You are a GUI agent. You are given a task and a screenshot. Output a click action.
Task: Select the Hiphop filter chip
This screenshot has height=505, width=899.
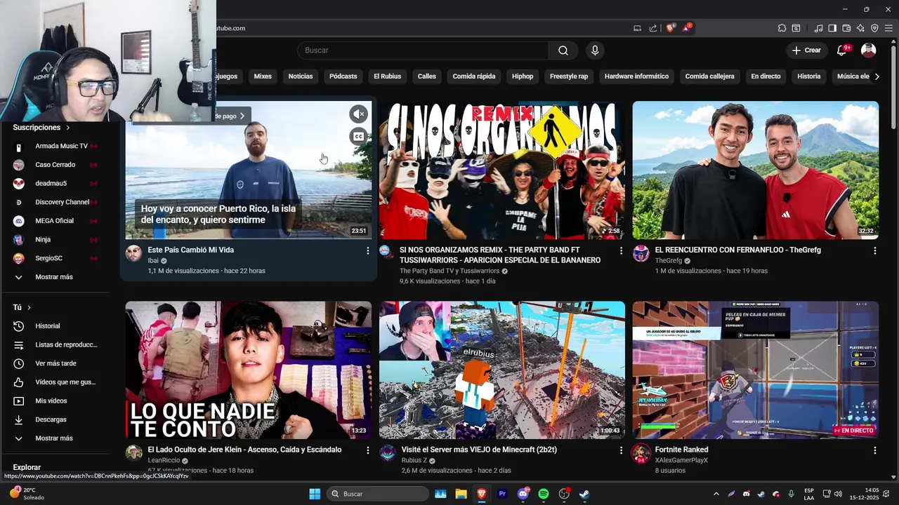click(523, 76)
